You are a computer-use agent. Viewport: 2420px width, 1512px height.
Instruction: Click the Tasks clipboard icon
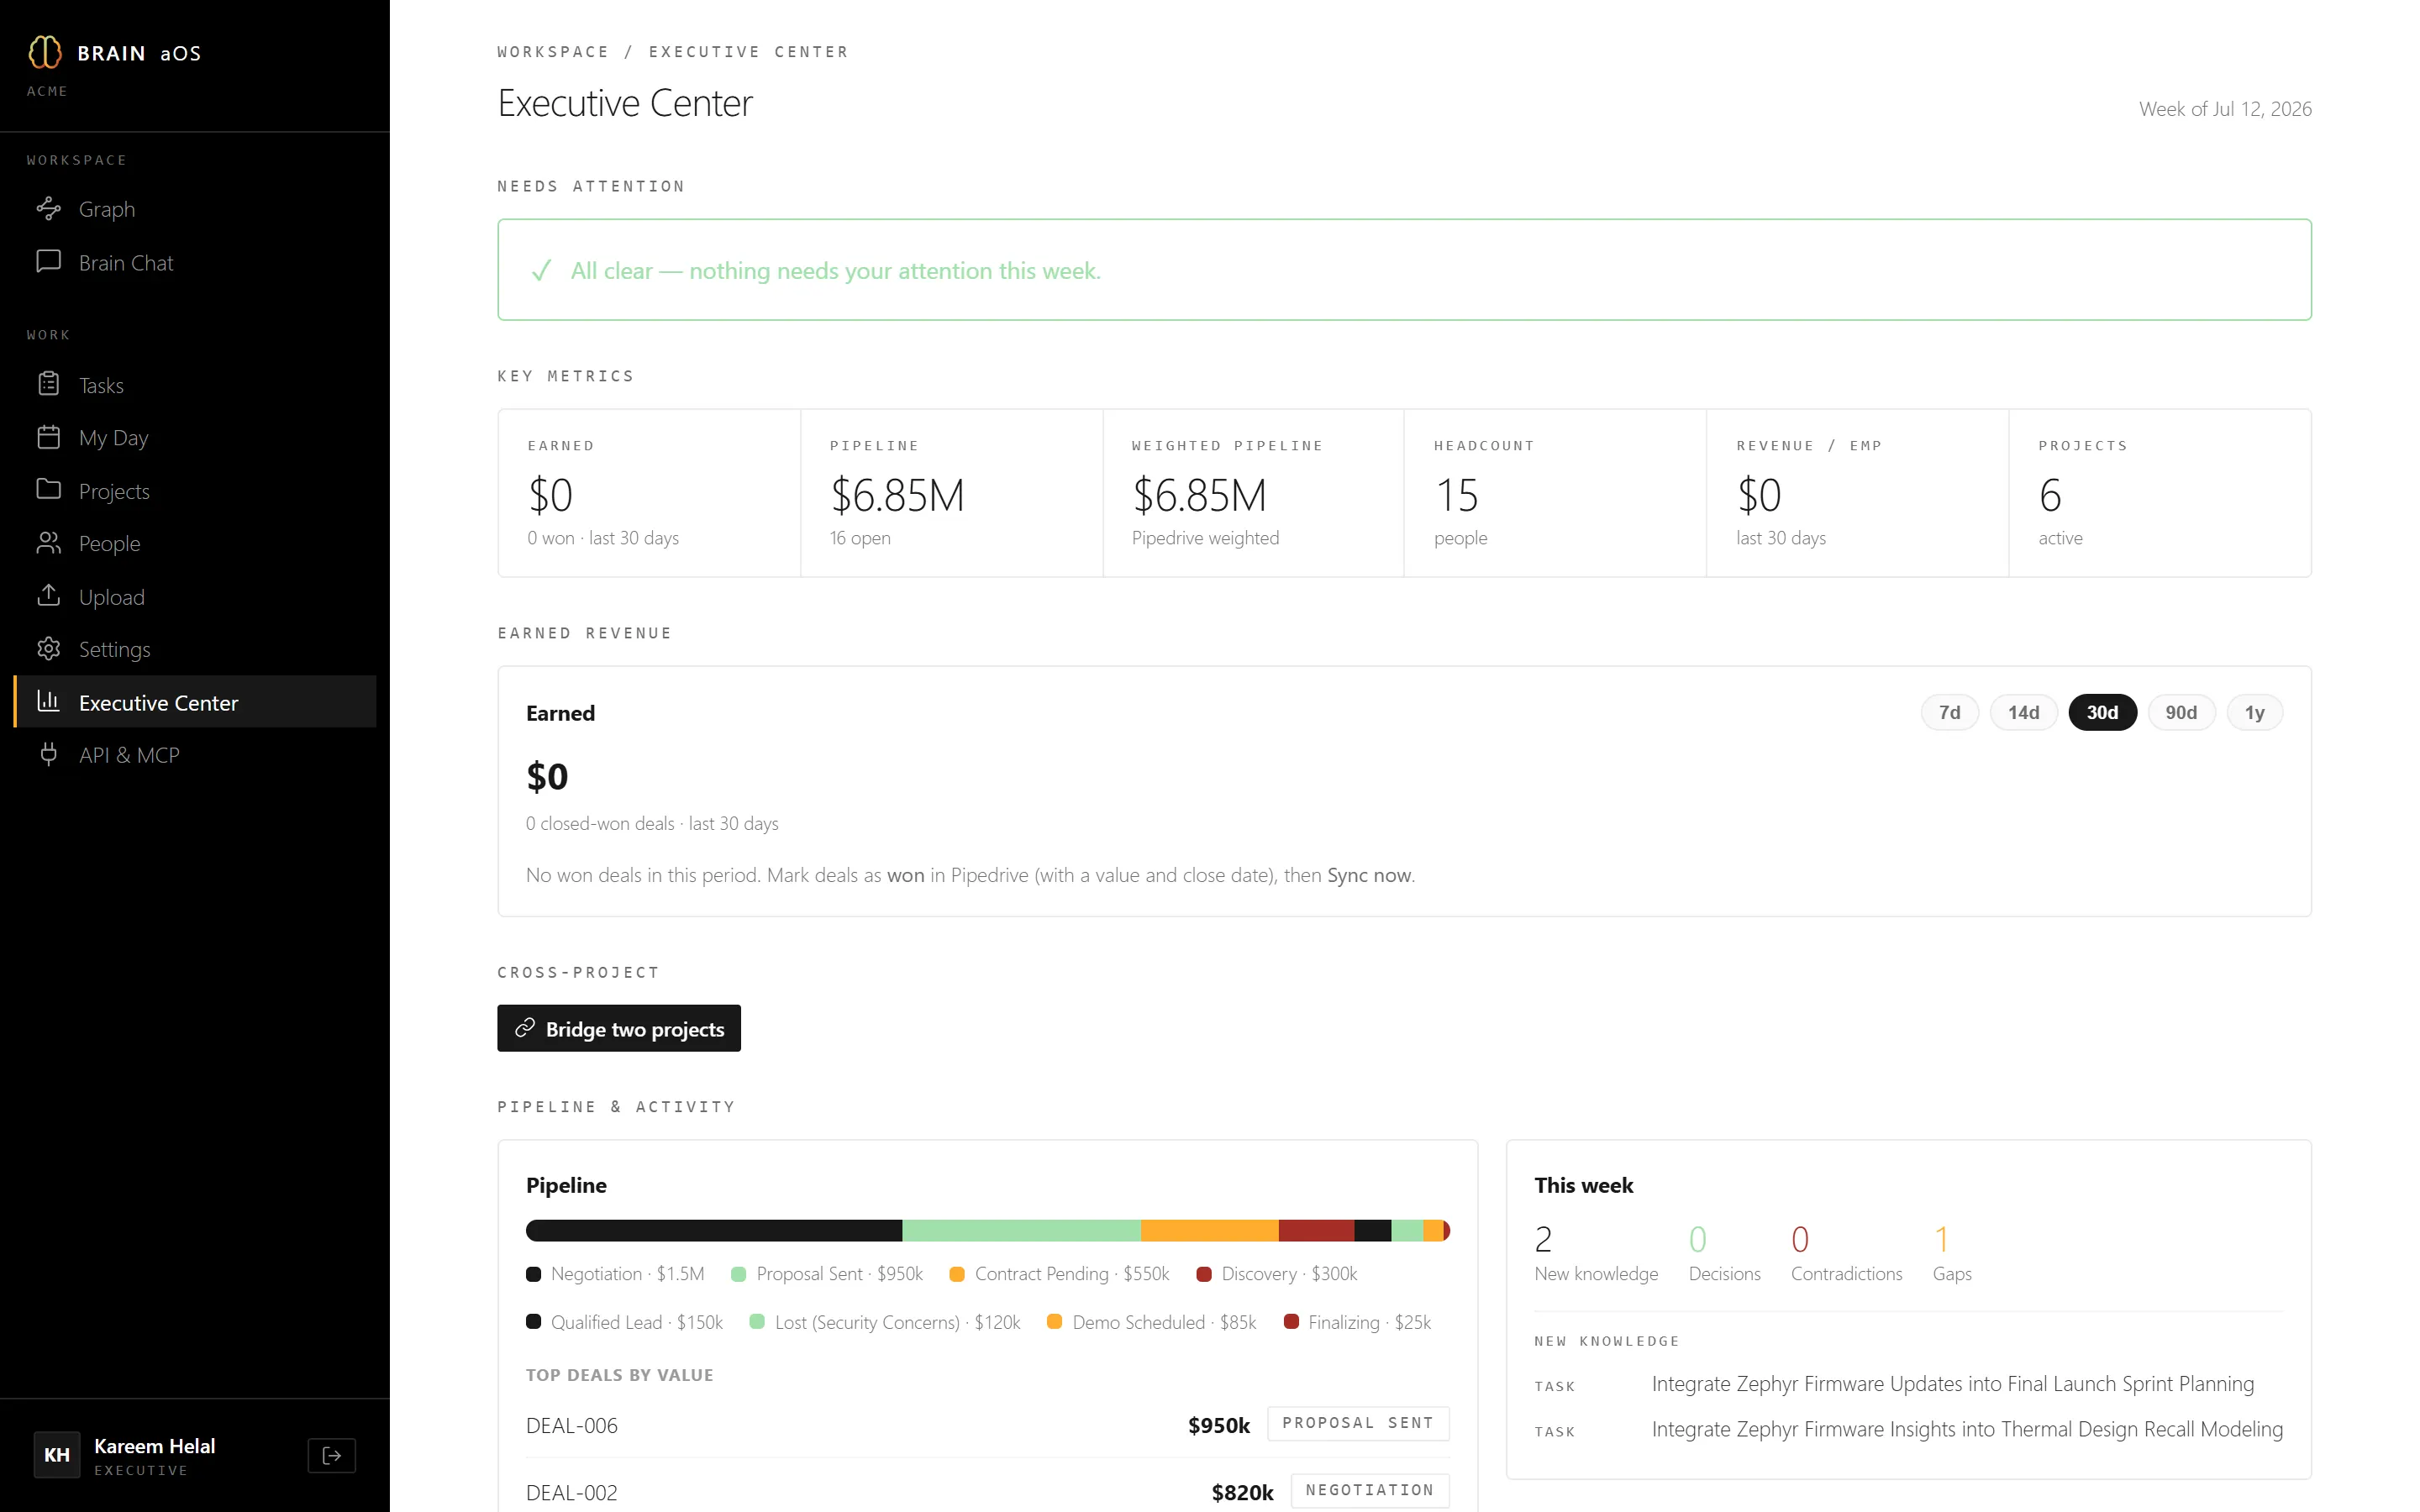coord(48,384)
